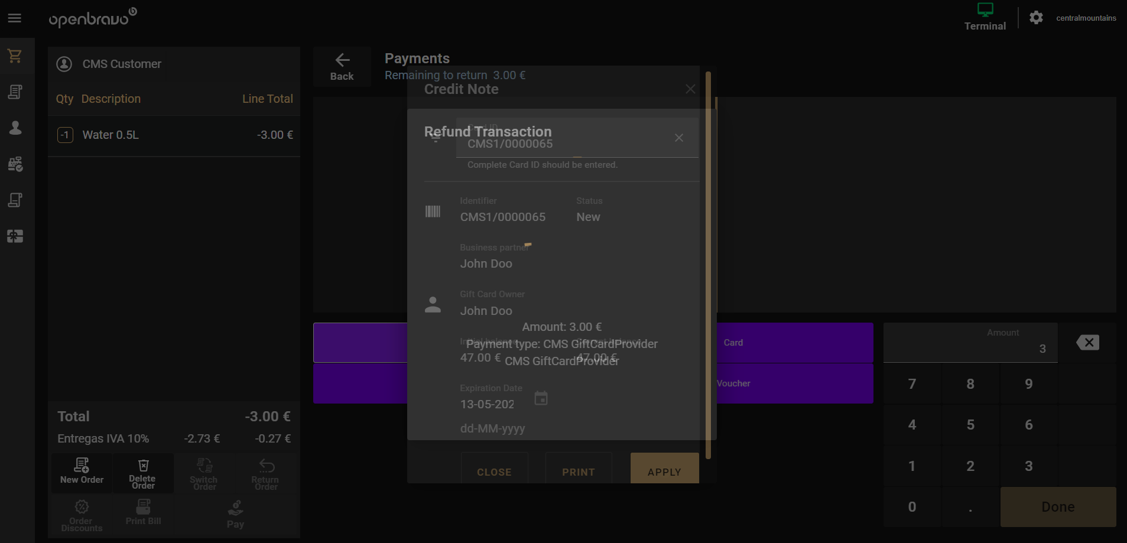
Task: Click the New Order button
Action: 82,472
